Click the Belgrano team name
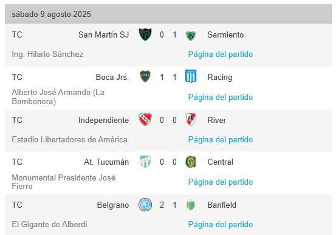Image resolution: width=336 pixels, height=235 pixels. point(113,205)
